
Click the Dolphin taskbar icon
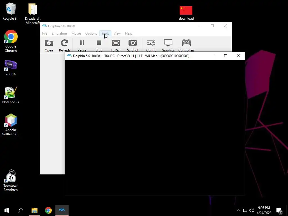[62, 210]
